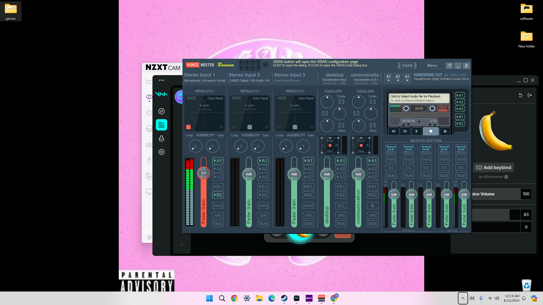Expand the A3 hardware output dropdown
Screen dimensions: 543x305
[407, 78]
